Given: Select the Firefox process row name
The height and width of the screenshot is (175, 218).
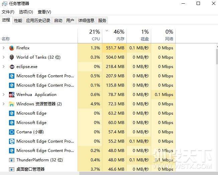Looking at the screenshot, I should 23,48.
